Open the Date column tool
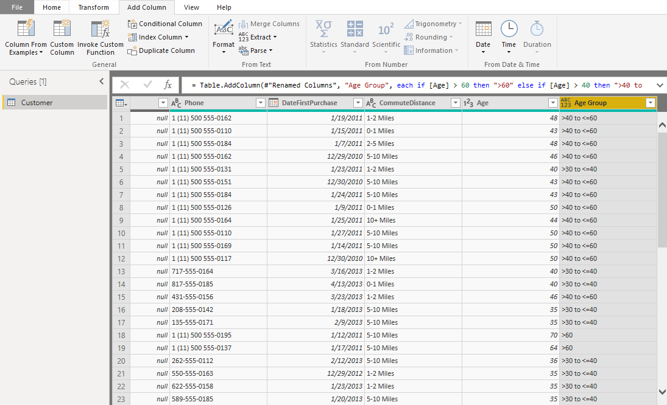The height and width of the screenshot is (405, 667). coord(483,37)
